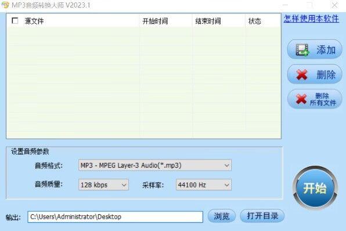This screenshot has height=231, width=346.
Task: Open output folder via 打开目录 button
Action: tap(262, 216)
